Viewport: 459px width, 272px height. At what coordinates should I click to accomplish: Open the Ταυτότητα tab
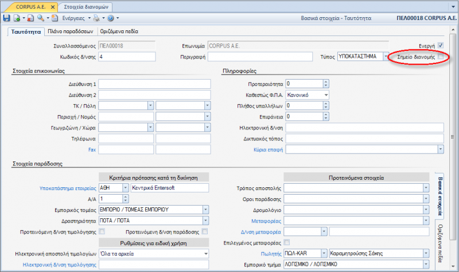[x=26, y=31]
